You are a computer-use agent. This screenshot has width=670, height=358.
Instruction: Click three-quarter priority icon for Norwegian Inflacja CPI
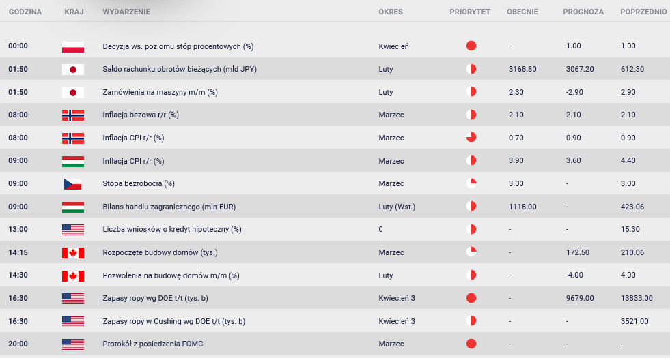click(x=471, y=137)
